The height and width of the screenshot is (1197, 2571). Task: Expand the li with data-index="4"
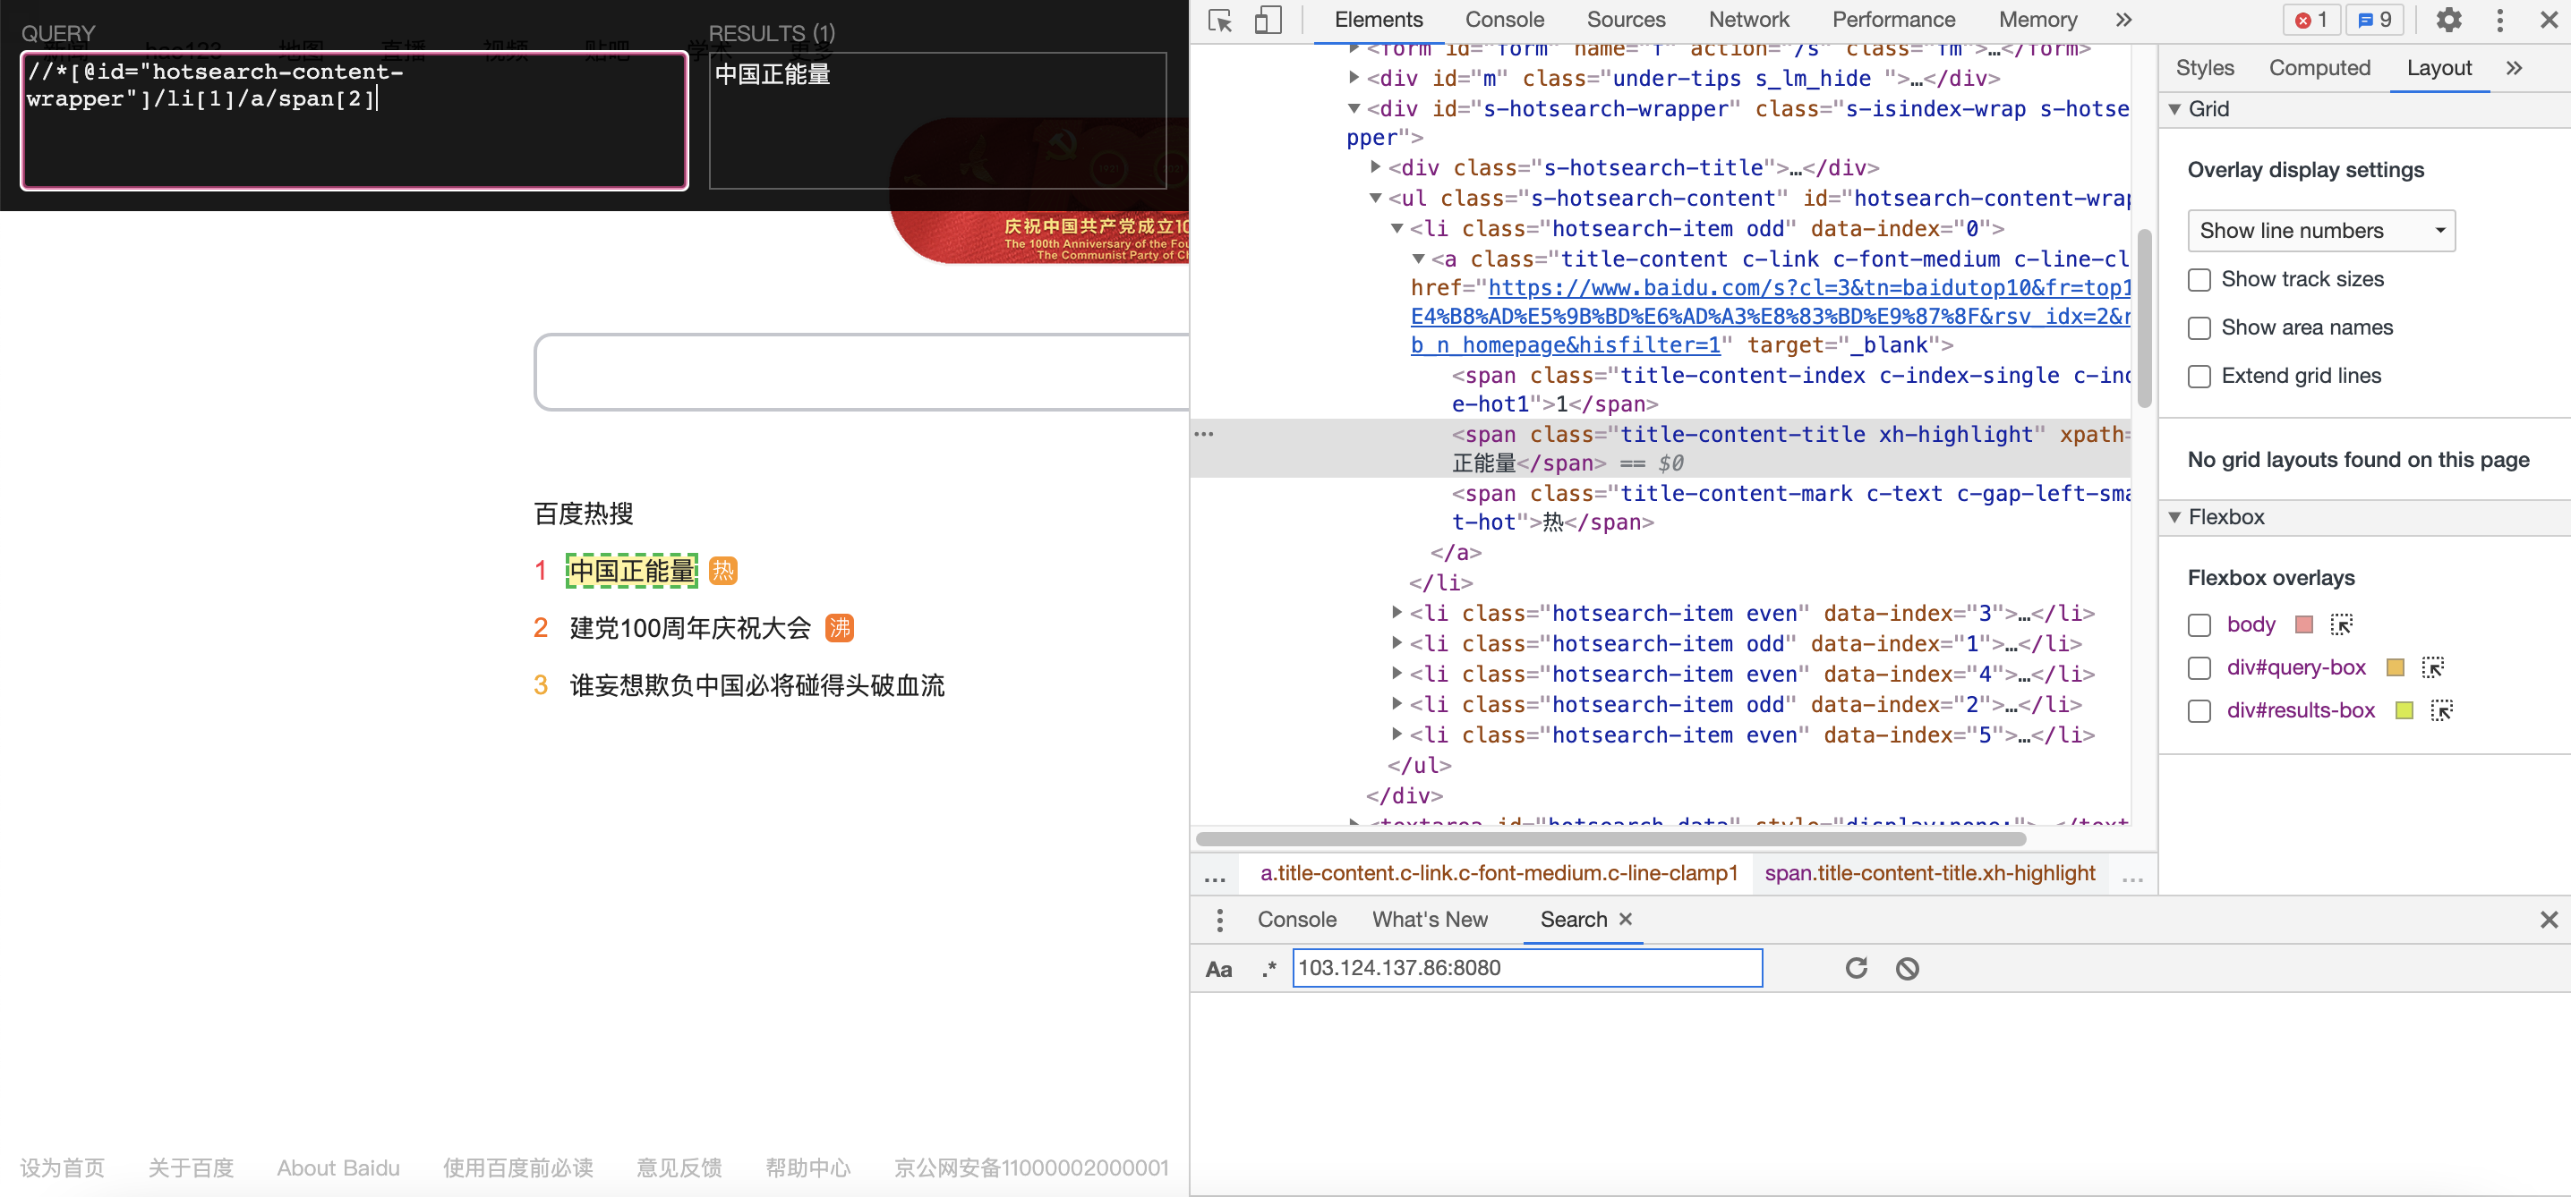click(1397, 674)
